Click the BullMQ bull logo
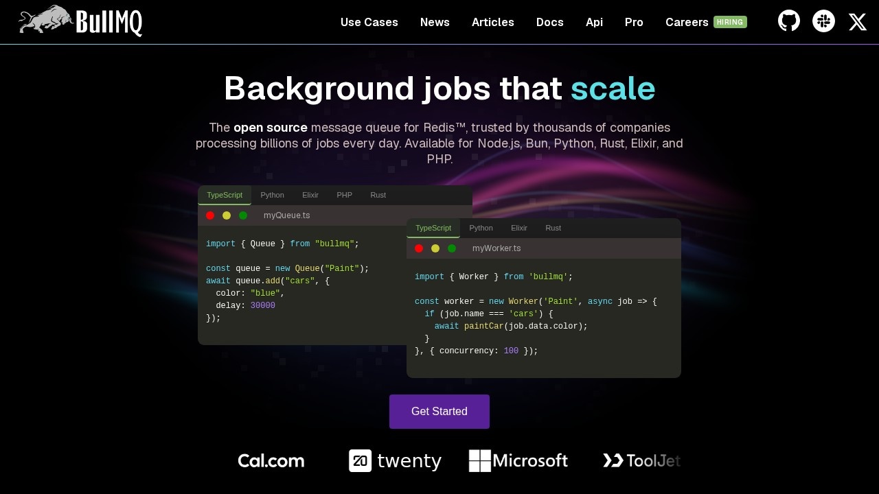879x494 pixels. coord(80,21)
